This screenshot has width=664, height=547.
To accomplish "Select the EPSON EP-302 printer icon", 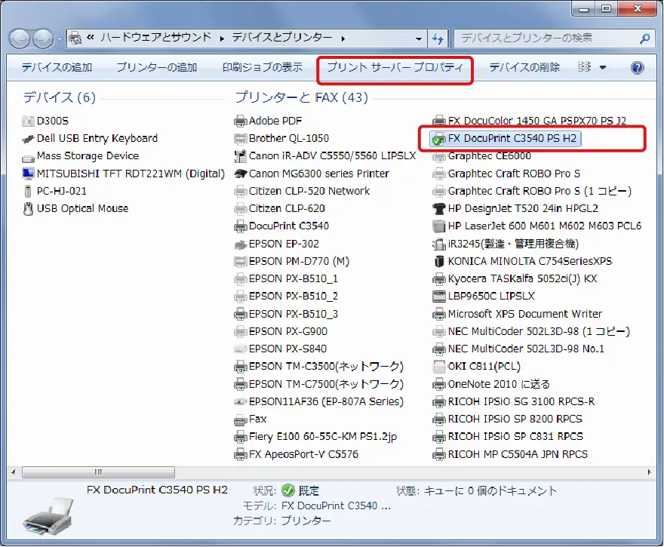I will (241, 244).
